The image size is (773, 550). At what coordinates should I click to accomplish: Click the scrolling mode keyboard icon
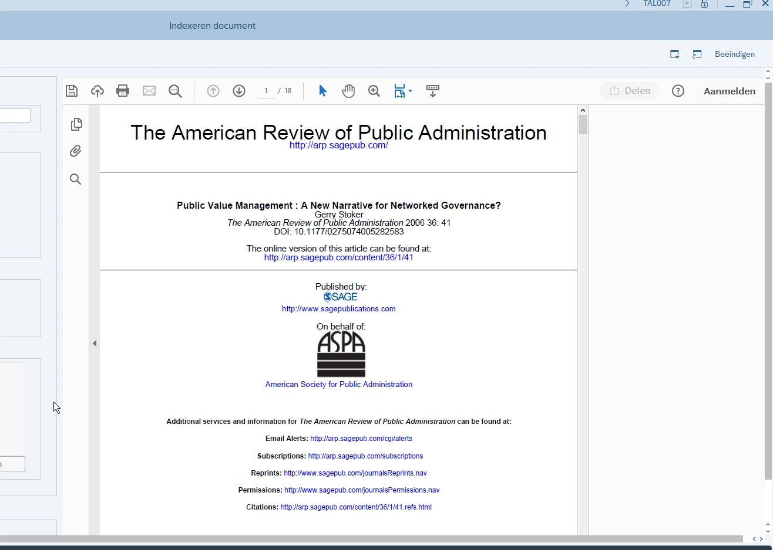(x=433, y=91)
